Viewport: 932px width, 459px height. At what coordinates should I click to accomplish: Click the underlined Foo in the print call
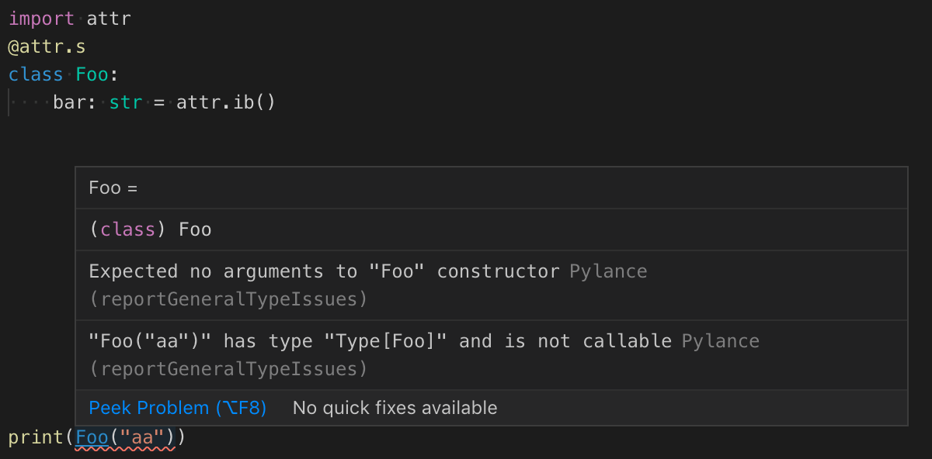coord(92,438)
